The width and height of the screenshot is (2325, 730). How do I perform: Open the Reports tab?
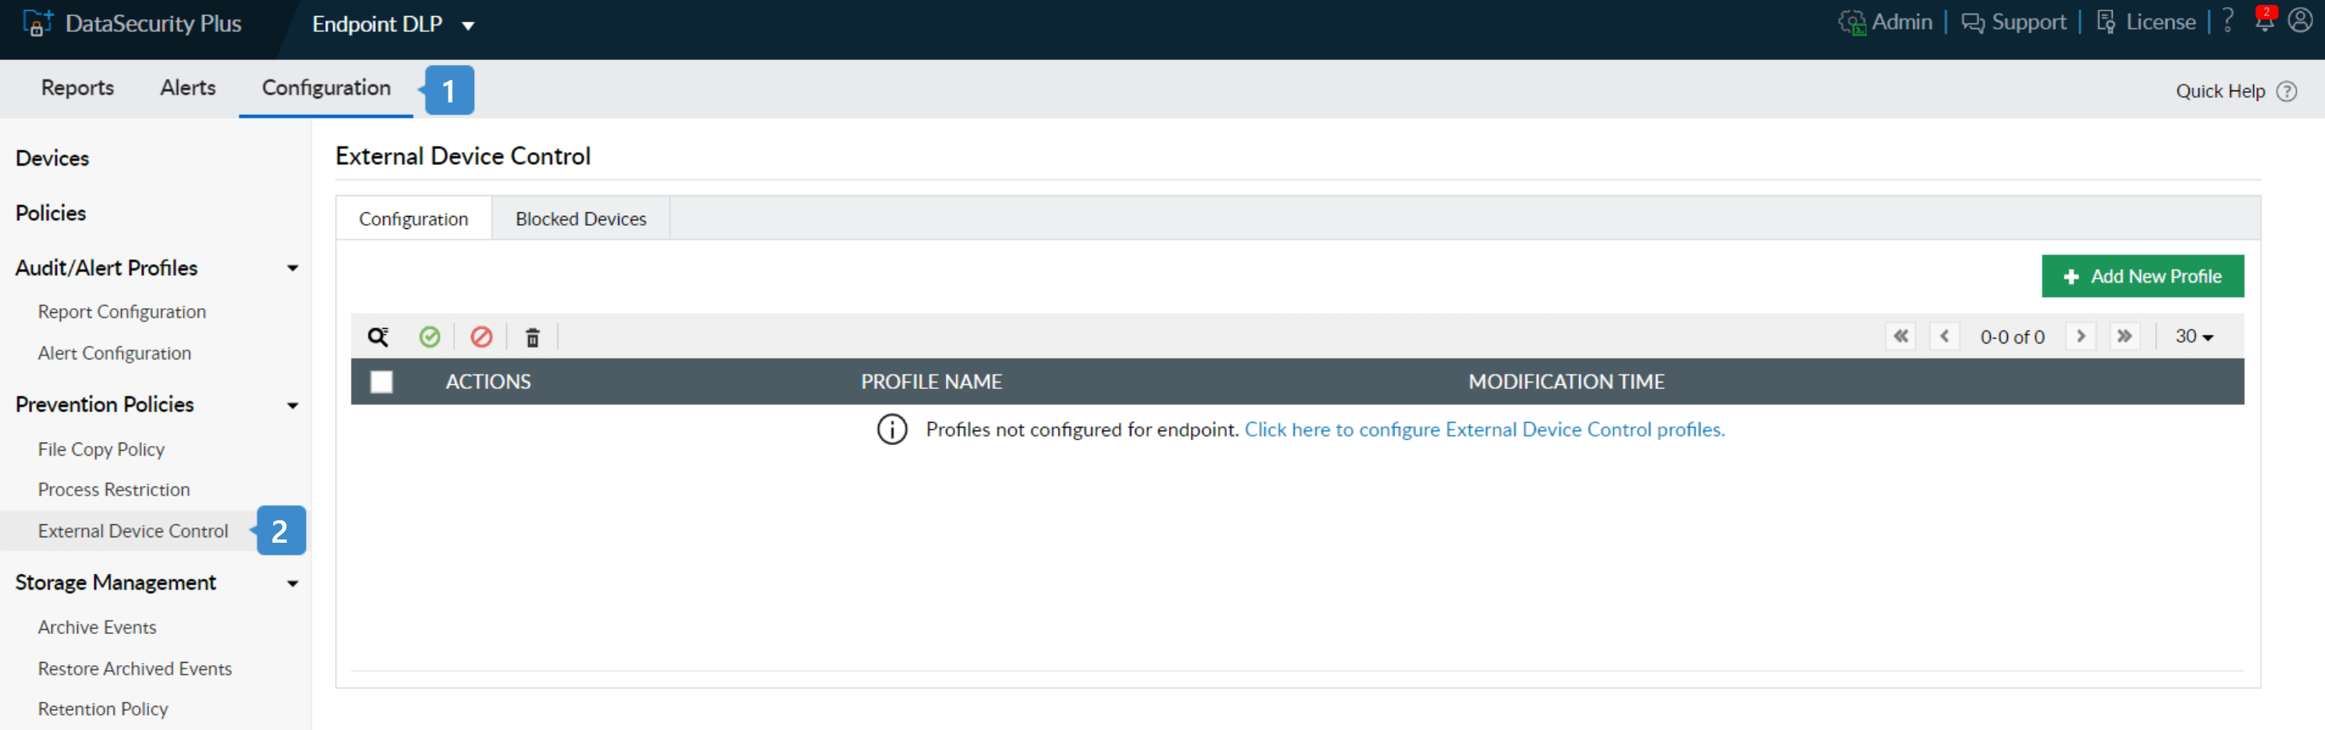(x=78, y=88)
